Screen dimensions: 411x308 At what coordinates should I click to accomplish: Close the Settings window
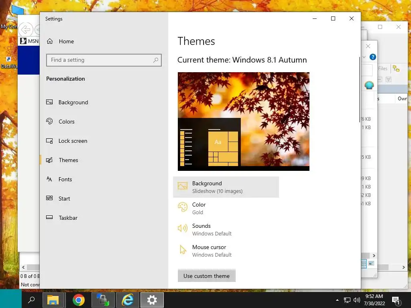point(352,18)
